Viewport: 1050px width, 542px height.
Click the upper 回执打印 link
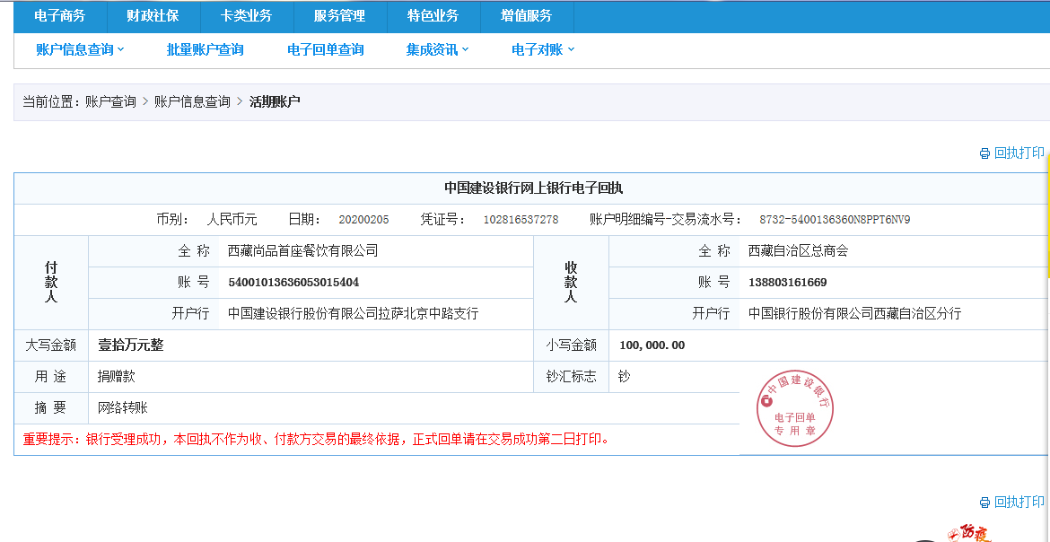click(1019, 153)
